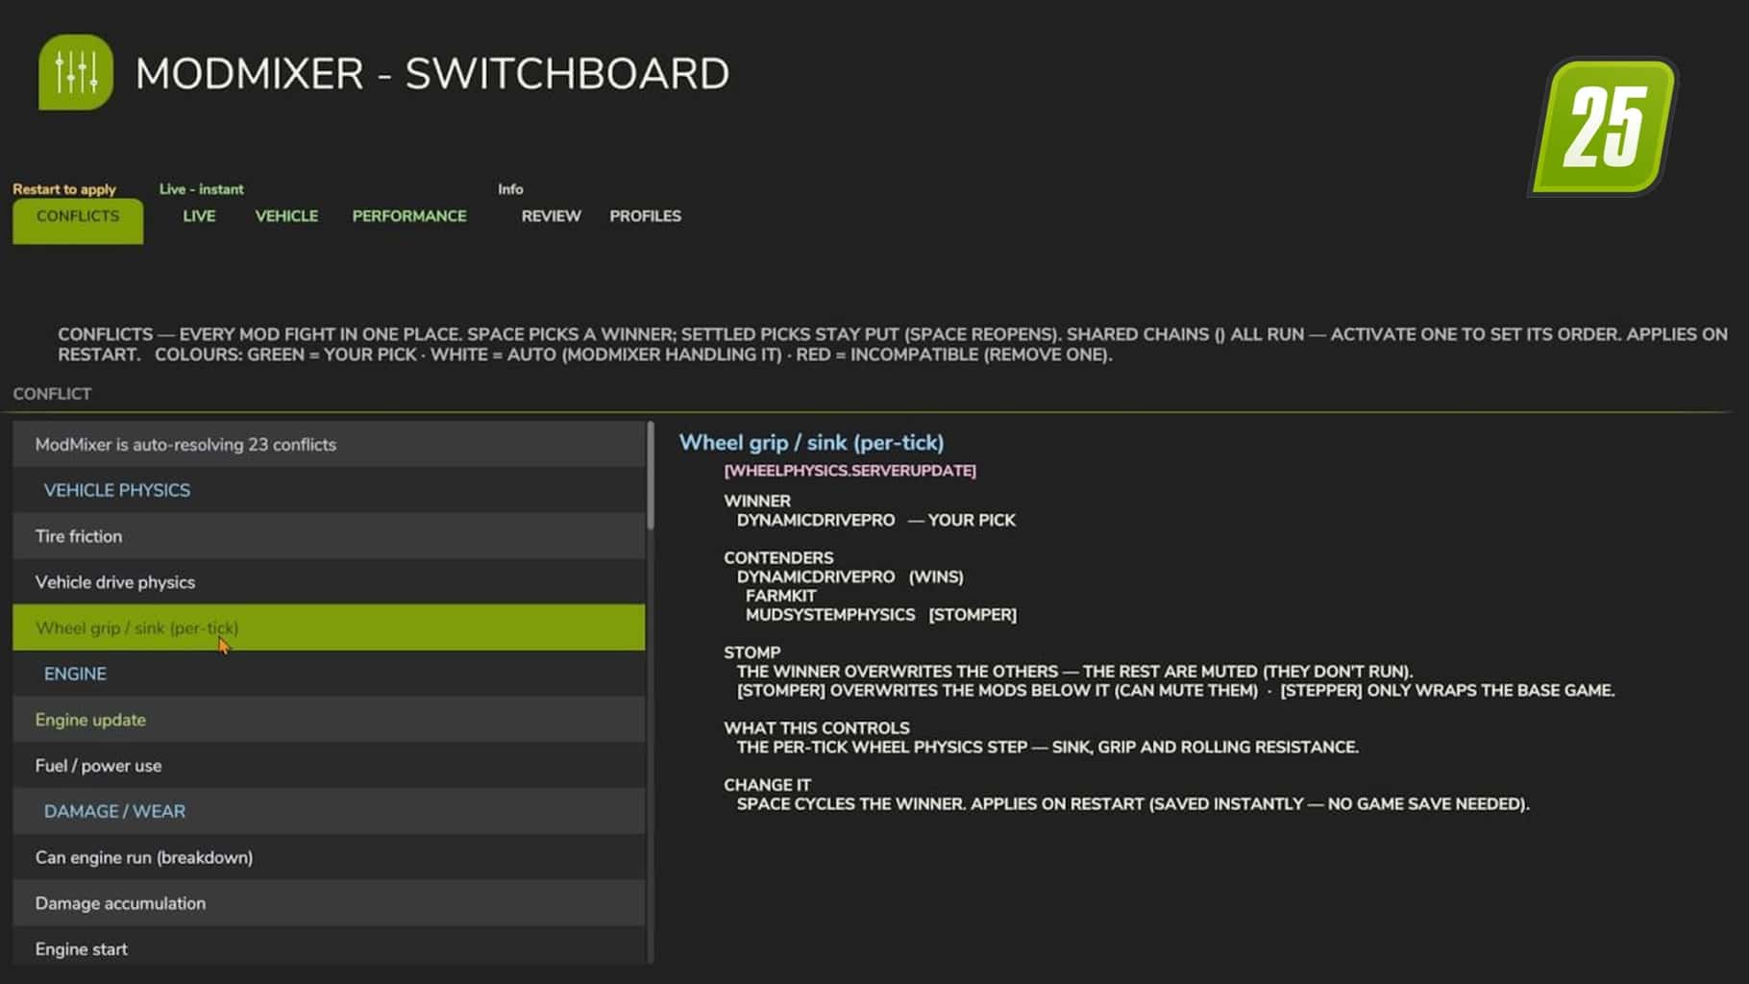Switch to the Vehicle tab
This screenshot has height=984, width=1749.
[286, 216]
